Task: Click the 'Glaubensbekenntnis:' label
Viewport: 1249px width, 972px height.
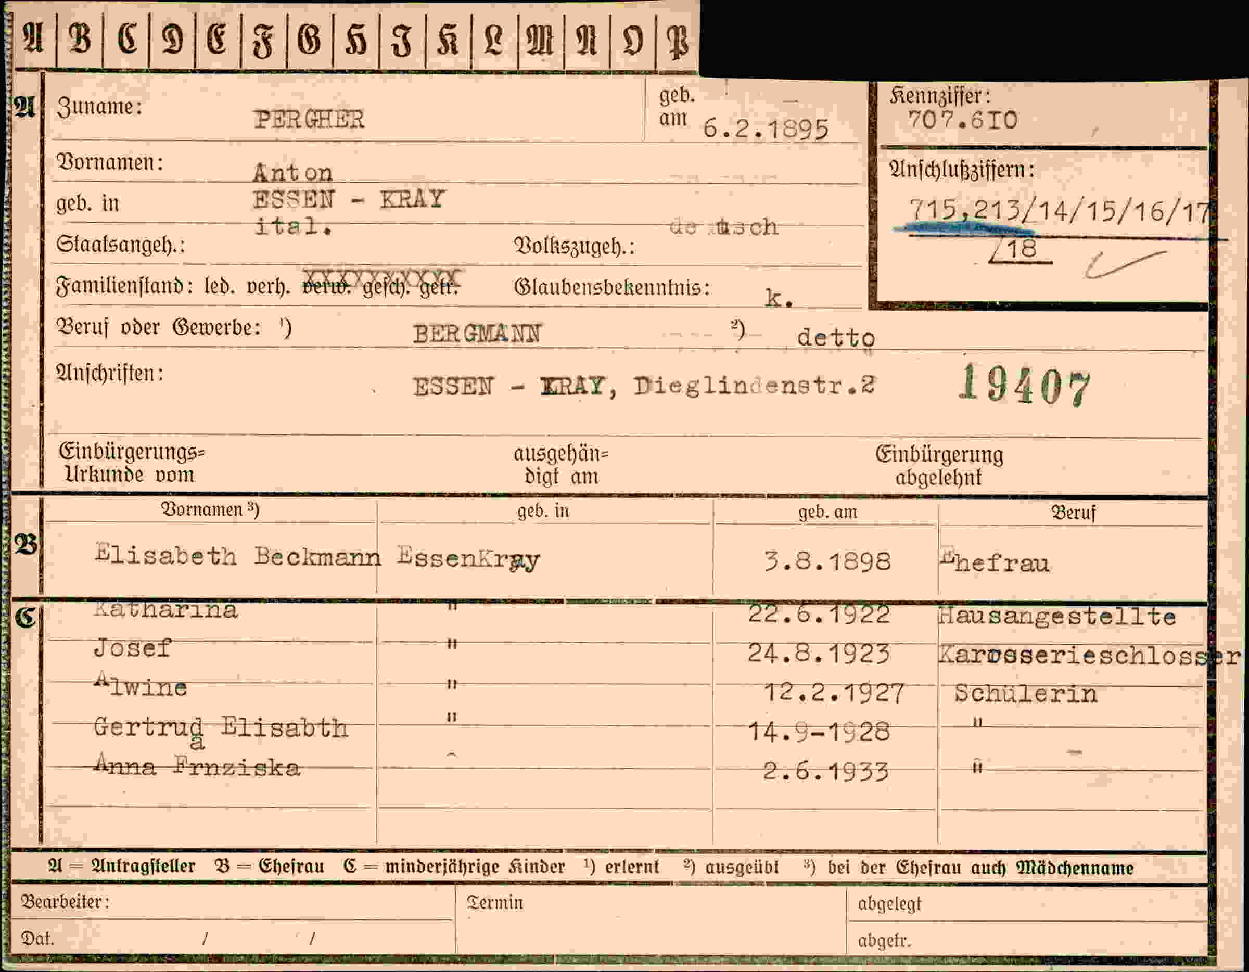Action: click(x=613, y=287)
